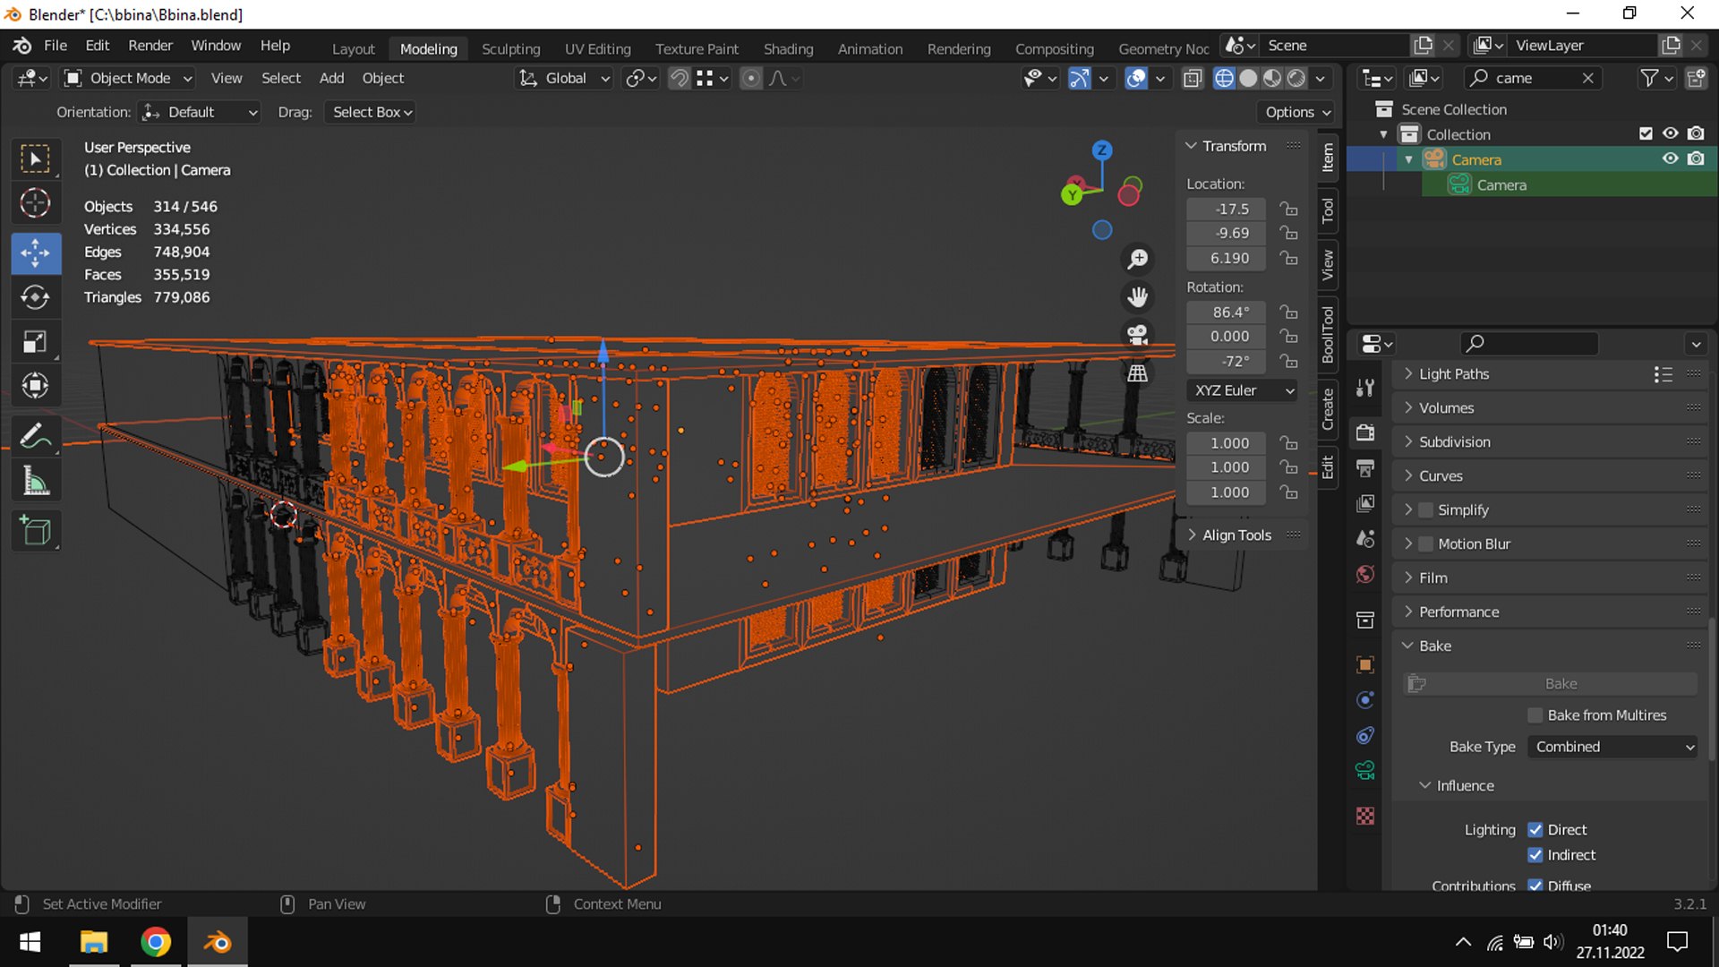
Task: Switch to the Sculpting workspace tab
Action: [510, 49]
